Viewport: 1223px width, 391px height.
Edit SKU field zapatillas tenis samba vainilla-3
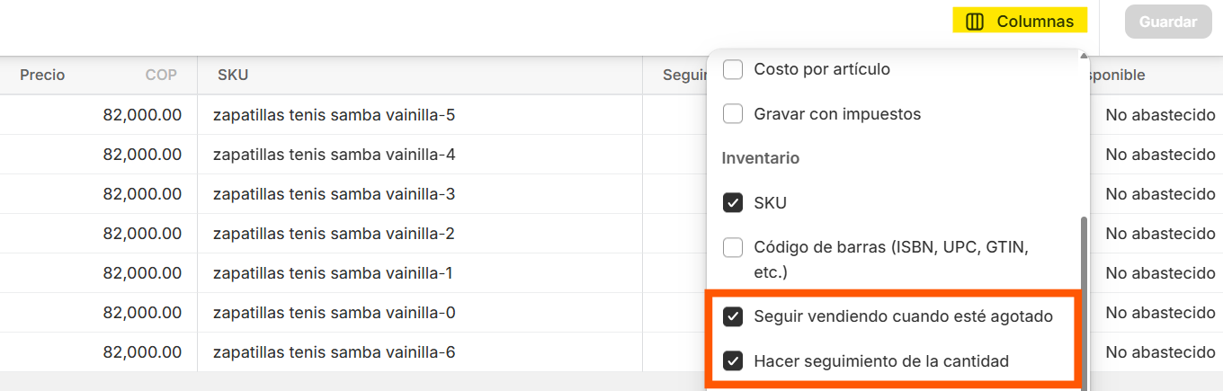(x=420, y=194)
